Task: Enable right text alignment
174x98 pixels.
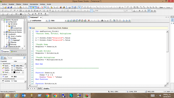Action: pos(155,11)
